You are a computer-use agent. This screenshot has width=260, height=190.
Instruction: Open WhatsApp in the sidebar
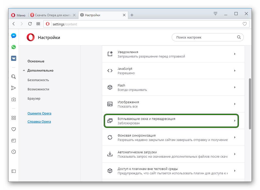tap(14, 47)
